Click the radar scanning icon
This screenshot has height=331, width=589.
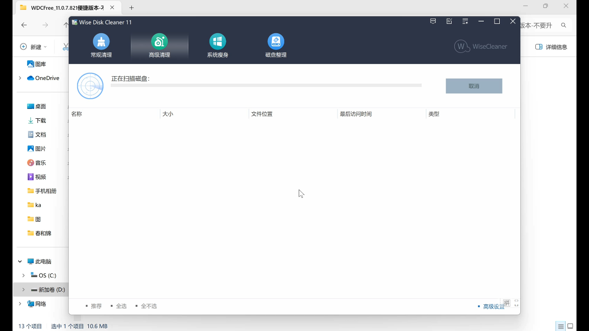90,86
